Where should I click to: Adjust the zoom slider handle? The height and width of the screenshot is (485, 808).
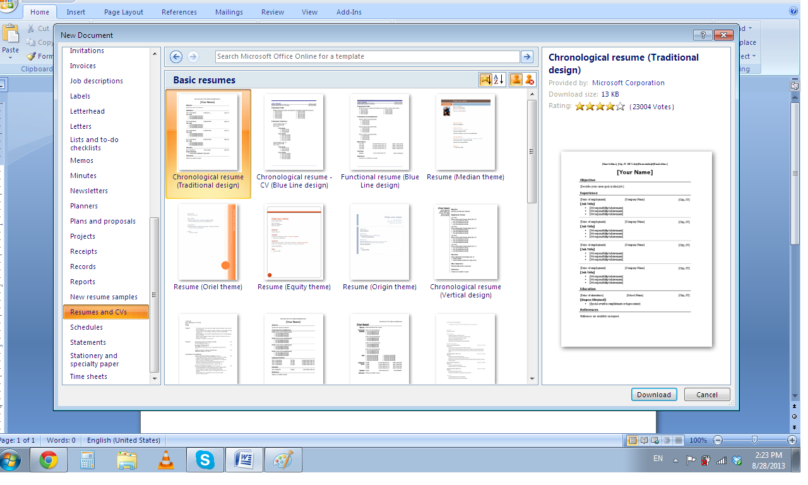[754, 440]
